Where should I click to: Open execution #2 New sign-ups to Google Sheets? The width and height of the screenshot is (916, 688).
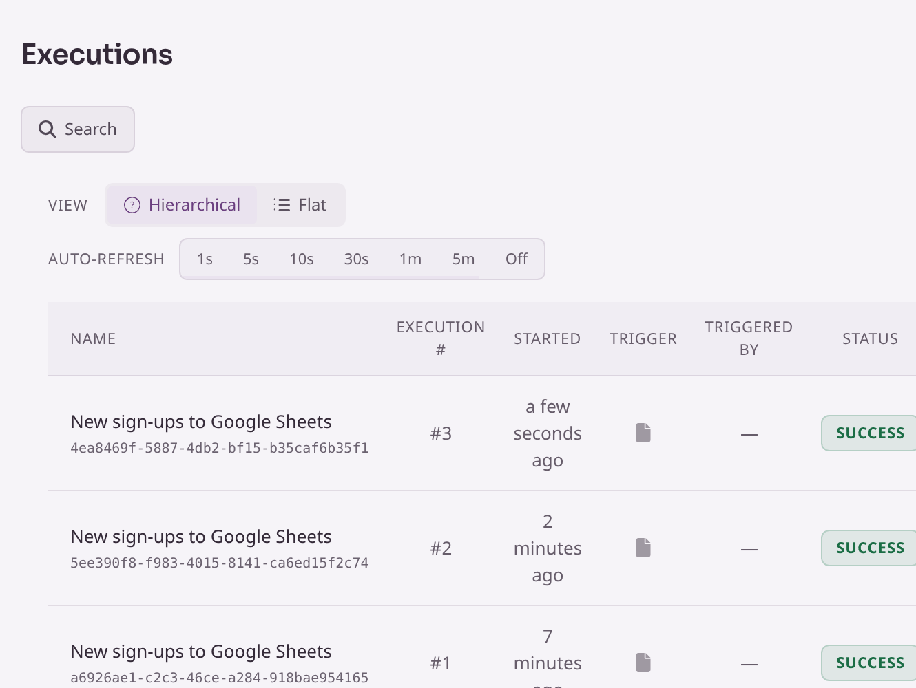point(201,537)
